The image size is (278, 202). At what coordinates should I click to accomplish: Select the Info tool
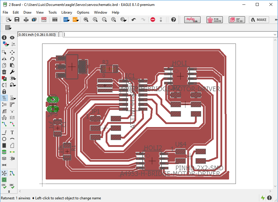[4, 38]
